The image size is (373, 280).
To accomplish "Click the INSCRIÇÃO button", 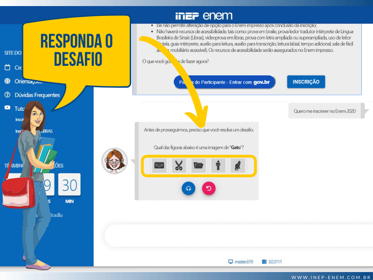I will [x=306, y=82].
